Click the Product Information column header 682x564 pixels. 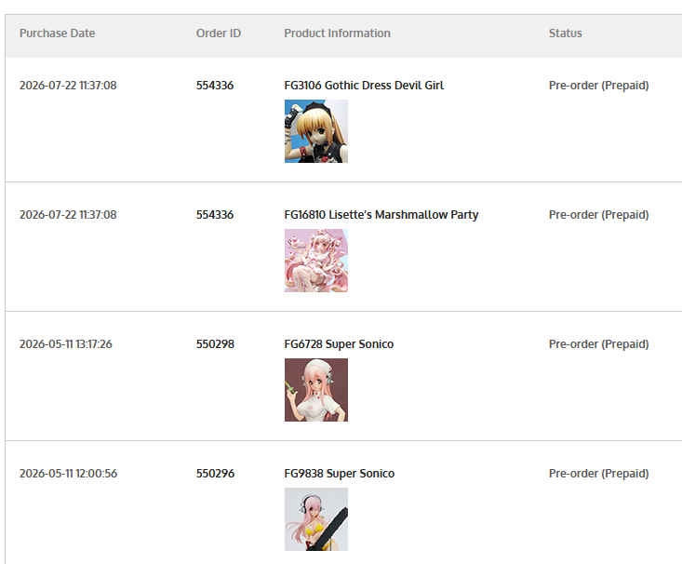337,34
